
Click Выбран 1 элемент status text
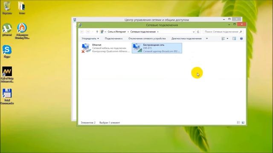click(x=110, y=123)
